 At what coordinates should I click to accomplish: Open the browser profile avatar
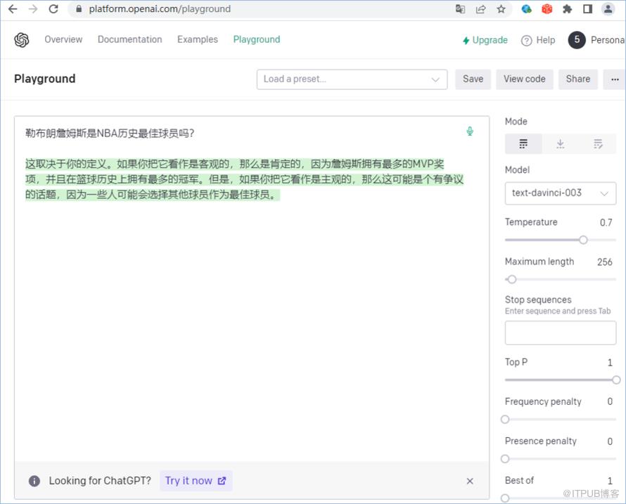(x=608, y=8)
